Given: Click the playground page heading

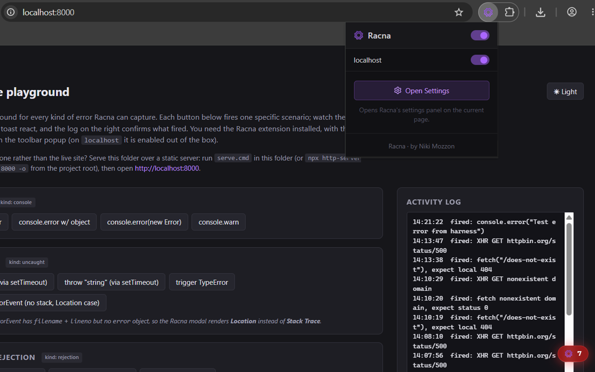Looking at the screenshot, I should 35,92.
